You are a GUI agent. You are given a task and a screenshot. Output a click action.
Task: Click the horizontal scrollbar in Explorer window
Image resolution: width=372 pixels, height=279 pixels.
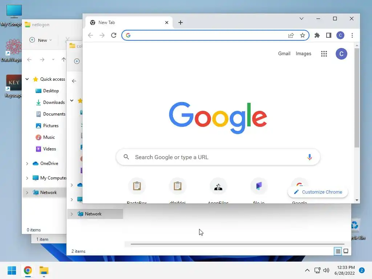point(237,244)
